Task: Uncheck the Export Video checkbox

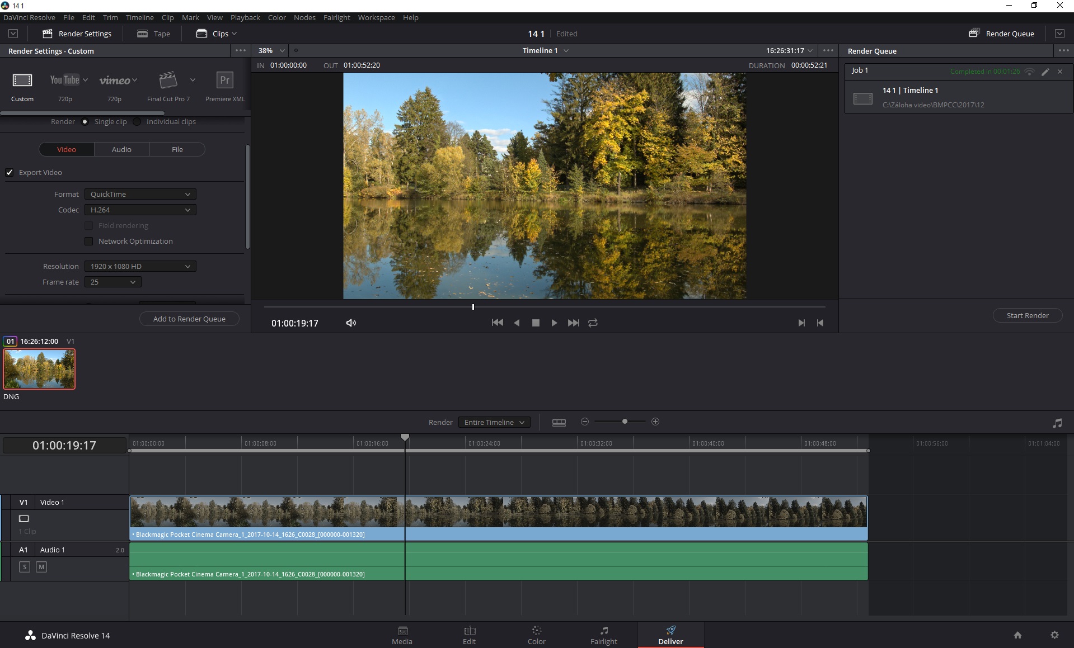Action: coord(10,172)
